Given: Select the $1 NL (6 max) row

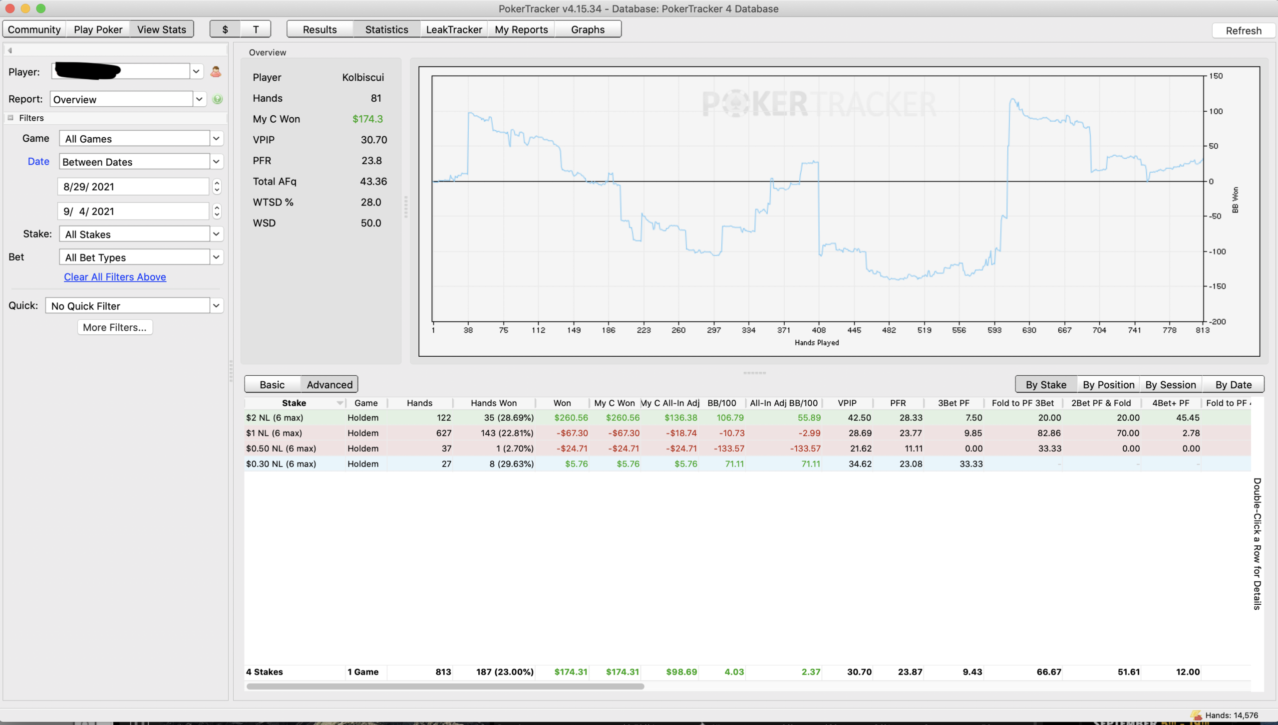Looking at the screenshot, I should pyautogui.click(x=747, y=433).
